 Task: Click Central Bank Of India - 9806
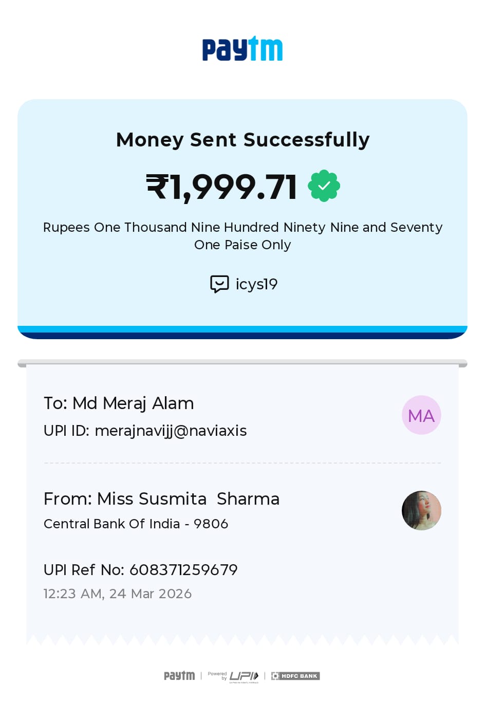click(x=136, y=524)
